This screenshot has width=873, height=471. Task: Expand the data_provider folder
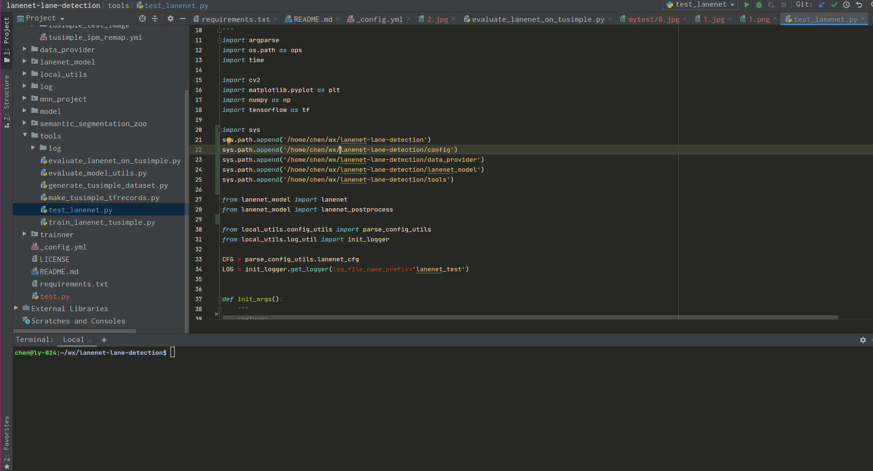[25, 49]
